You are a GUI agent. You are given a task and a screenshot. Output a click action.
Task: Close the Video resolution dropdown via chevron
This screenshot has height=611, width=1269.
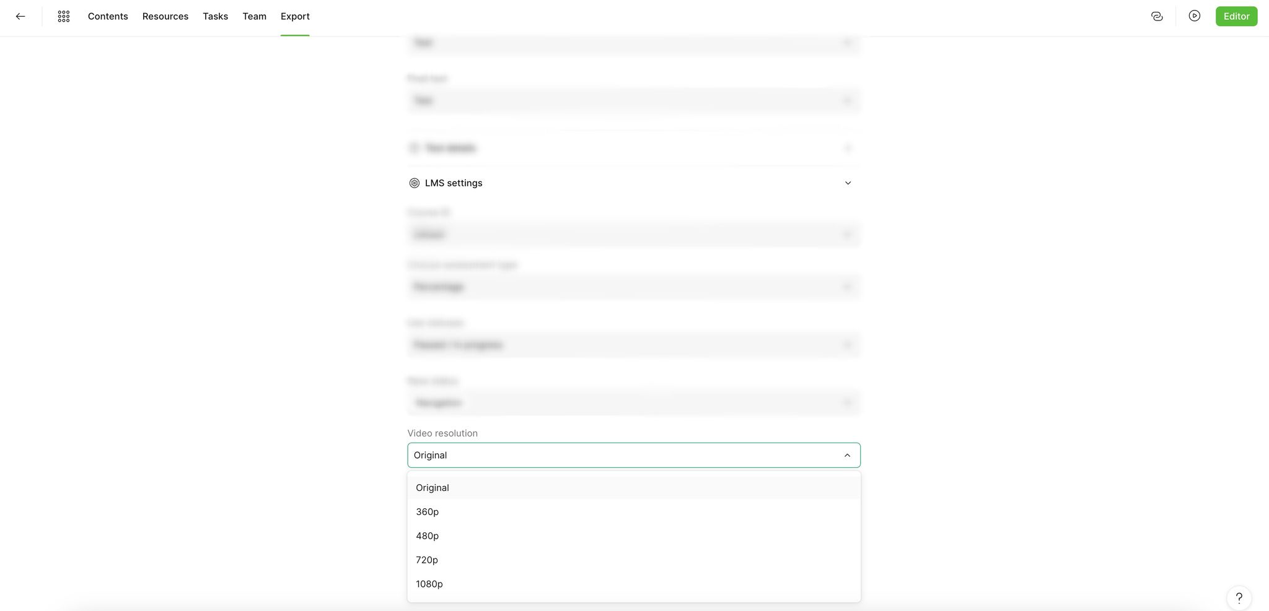tap(847, 456)
